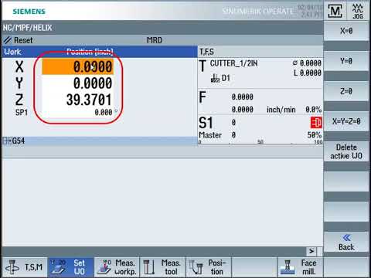Open the Machine operating area icon
This screenshot has width=371, height=278.
tap(335, 12)
